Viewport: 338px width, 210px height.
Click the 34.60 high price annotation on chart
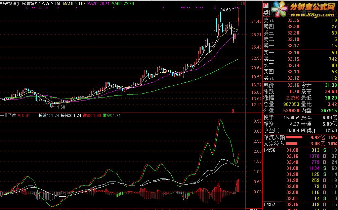pos(225,10)
